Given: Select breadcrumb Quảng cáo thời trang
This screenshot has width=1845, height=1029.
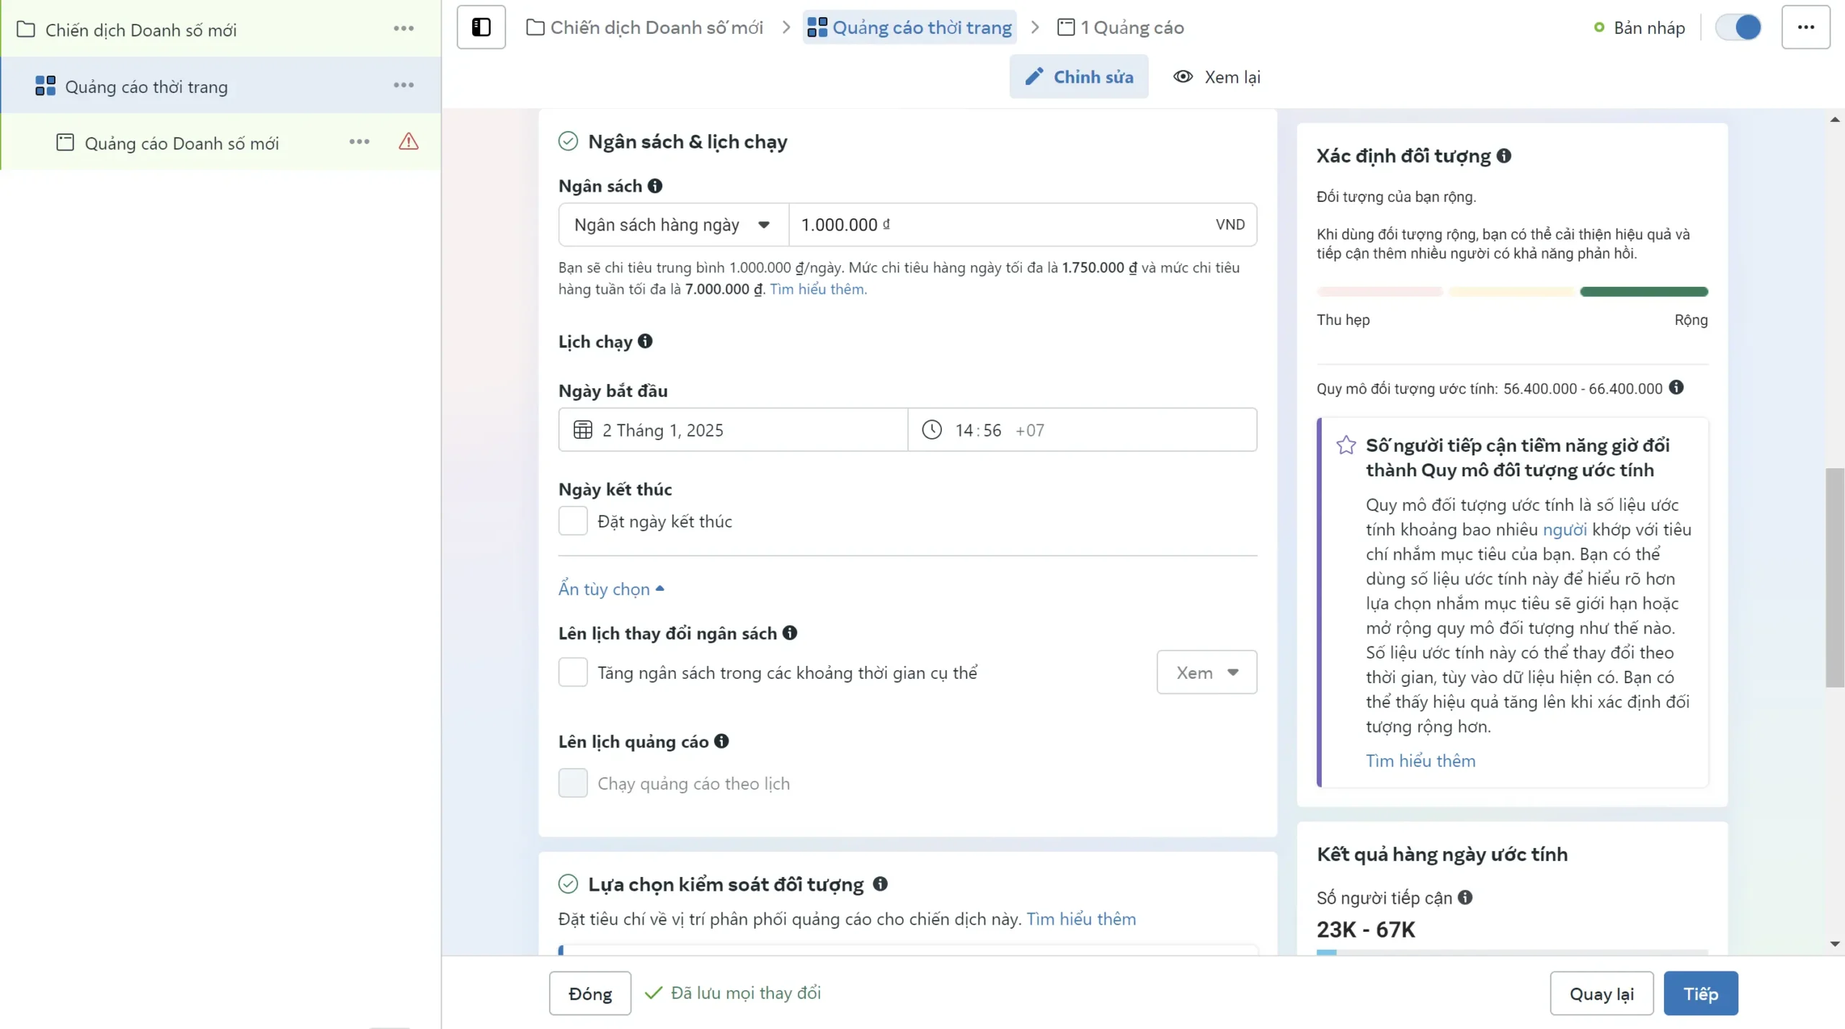Looking at the screenshot, I should pyautogui.click(x=910, y=27).
